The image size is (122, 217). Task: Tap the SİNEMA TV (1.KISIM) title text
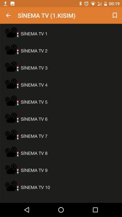47,16
